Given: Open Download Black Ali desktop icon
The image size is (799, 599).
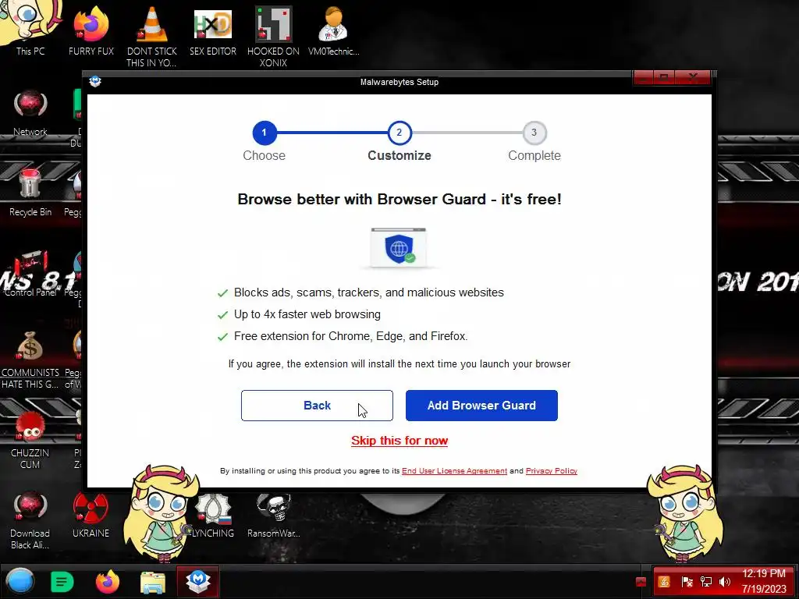Looking at the screenshot, I should point(30,519).
